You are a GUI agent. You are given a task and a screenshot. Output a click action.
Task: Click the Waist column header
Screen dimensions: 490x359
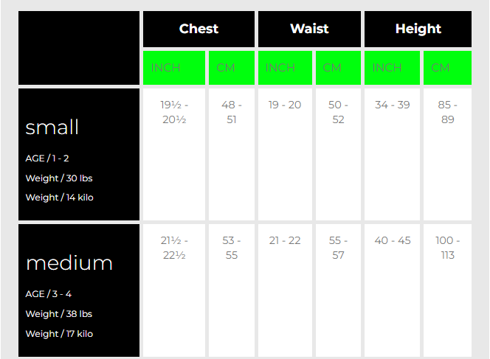click(x=309, y=29)
